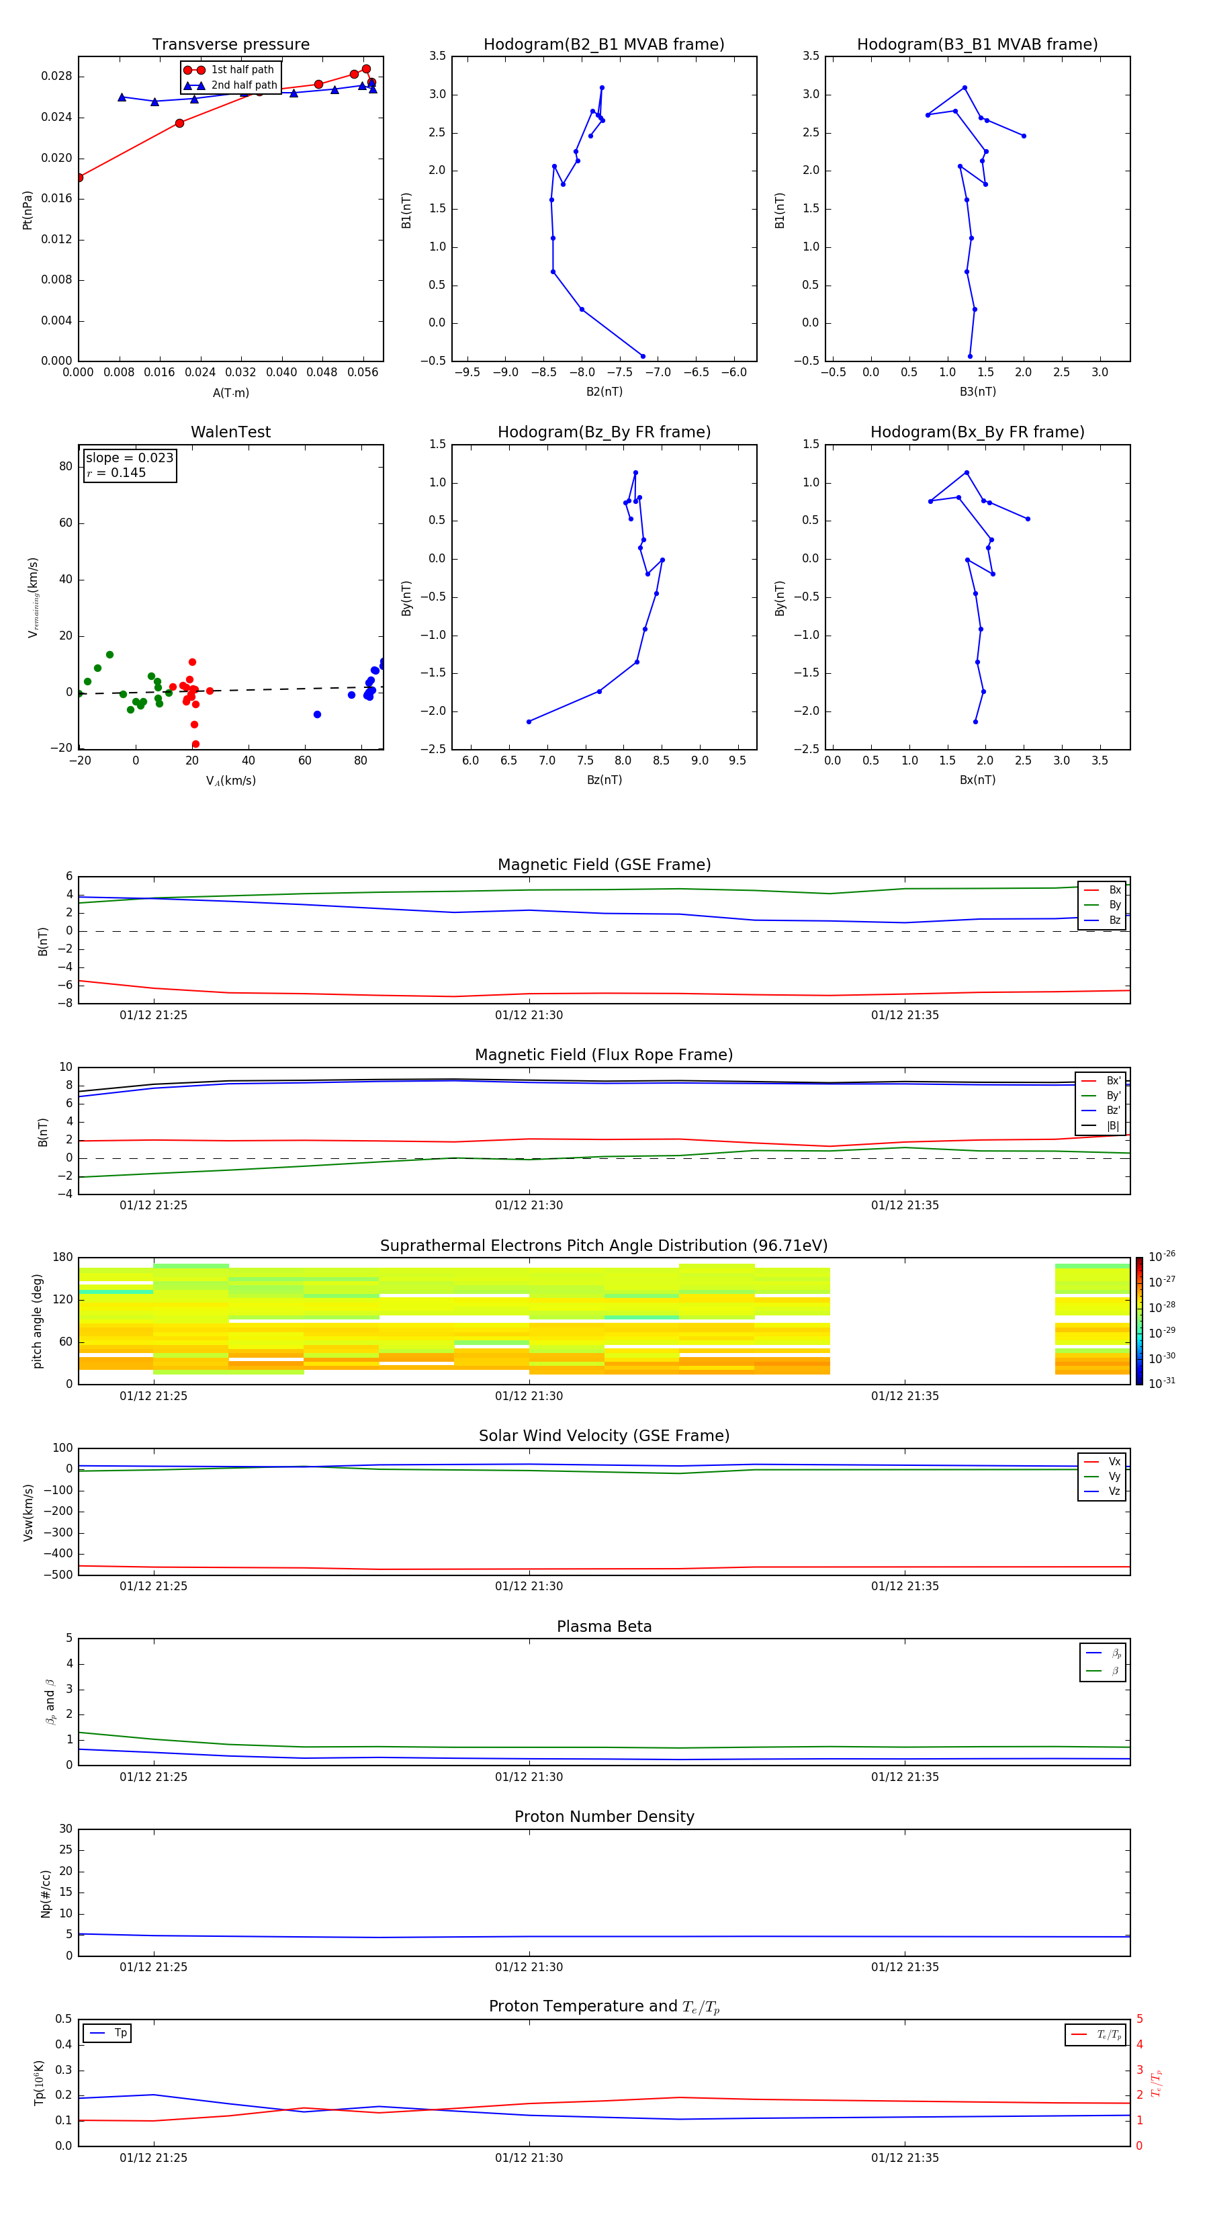Select the "Vx" velocity legend entry
The height and width of the screenshot is (2217, 1209).
(x=1103, y=1463)
